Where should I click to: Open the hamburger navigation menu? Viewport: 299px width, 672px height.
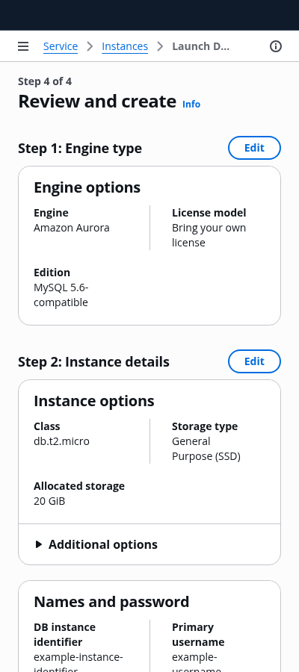tap(23, 46)
